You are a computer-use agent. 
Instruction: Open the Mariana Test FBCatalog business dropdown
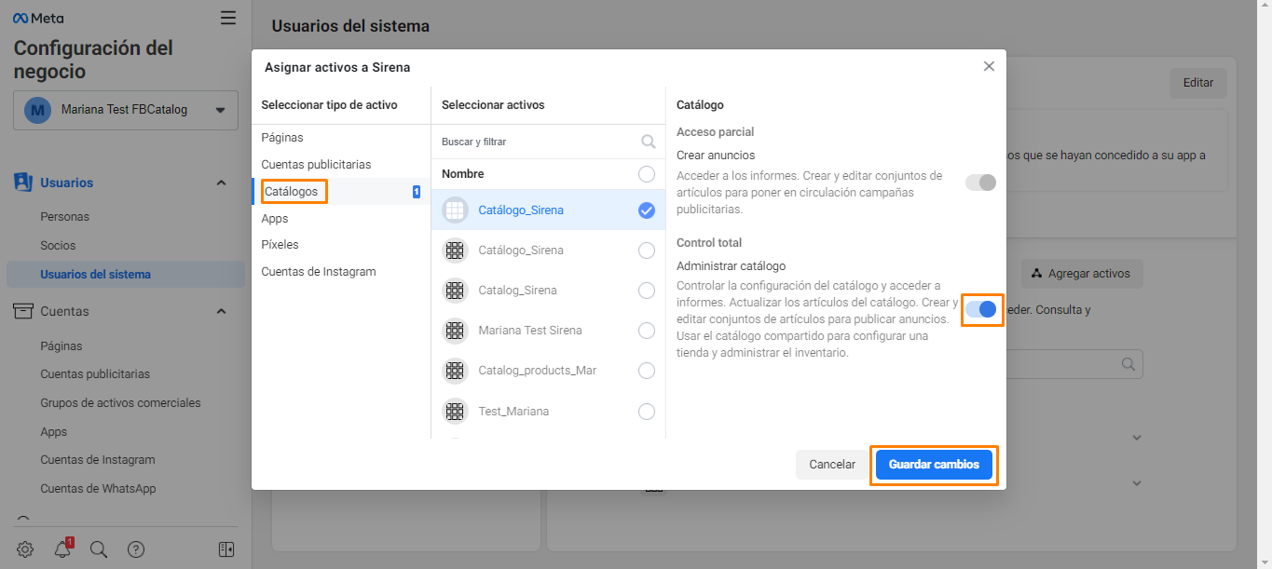pyautogui.click(x=126, y=110)
